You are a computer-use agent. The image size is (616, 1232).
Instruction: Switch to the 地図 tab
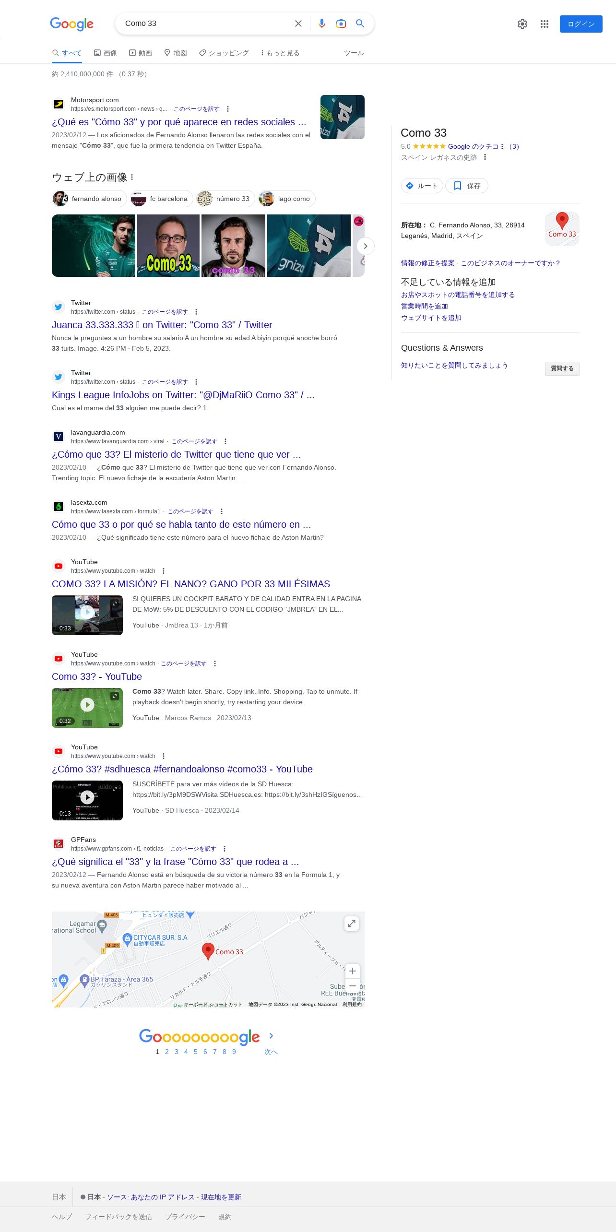[176, 53]
